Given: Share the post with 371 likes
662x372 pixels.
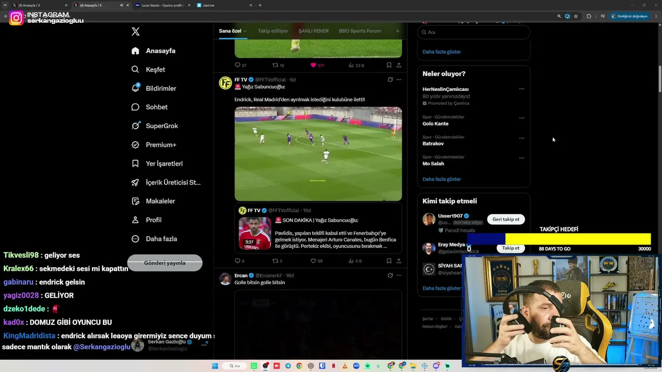Looking at the screenshot, I should coord(399,65).
